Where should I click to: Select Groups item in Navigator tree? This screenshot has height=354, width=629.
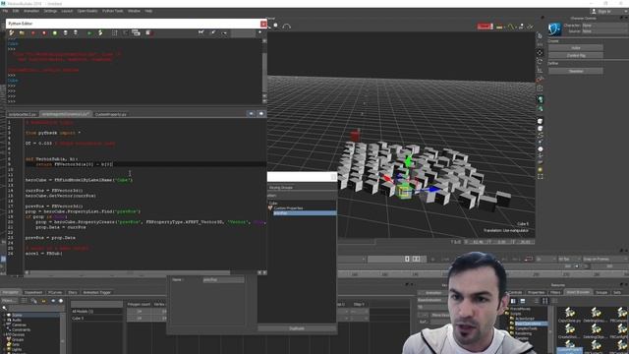[x=18, y=339]
